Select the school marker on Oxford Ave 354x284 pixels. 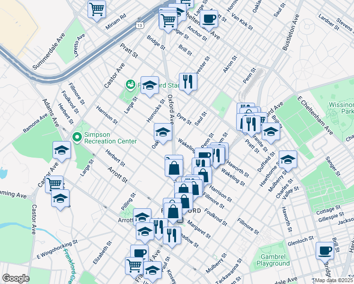162,132
